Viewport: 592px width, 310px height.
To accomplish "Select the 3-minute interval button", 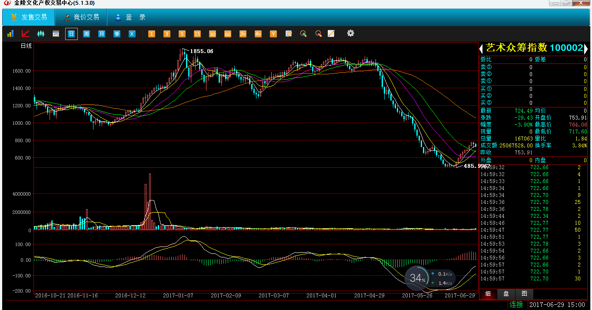I will pyautogui.click(x=167, y=33).
